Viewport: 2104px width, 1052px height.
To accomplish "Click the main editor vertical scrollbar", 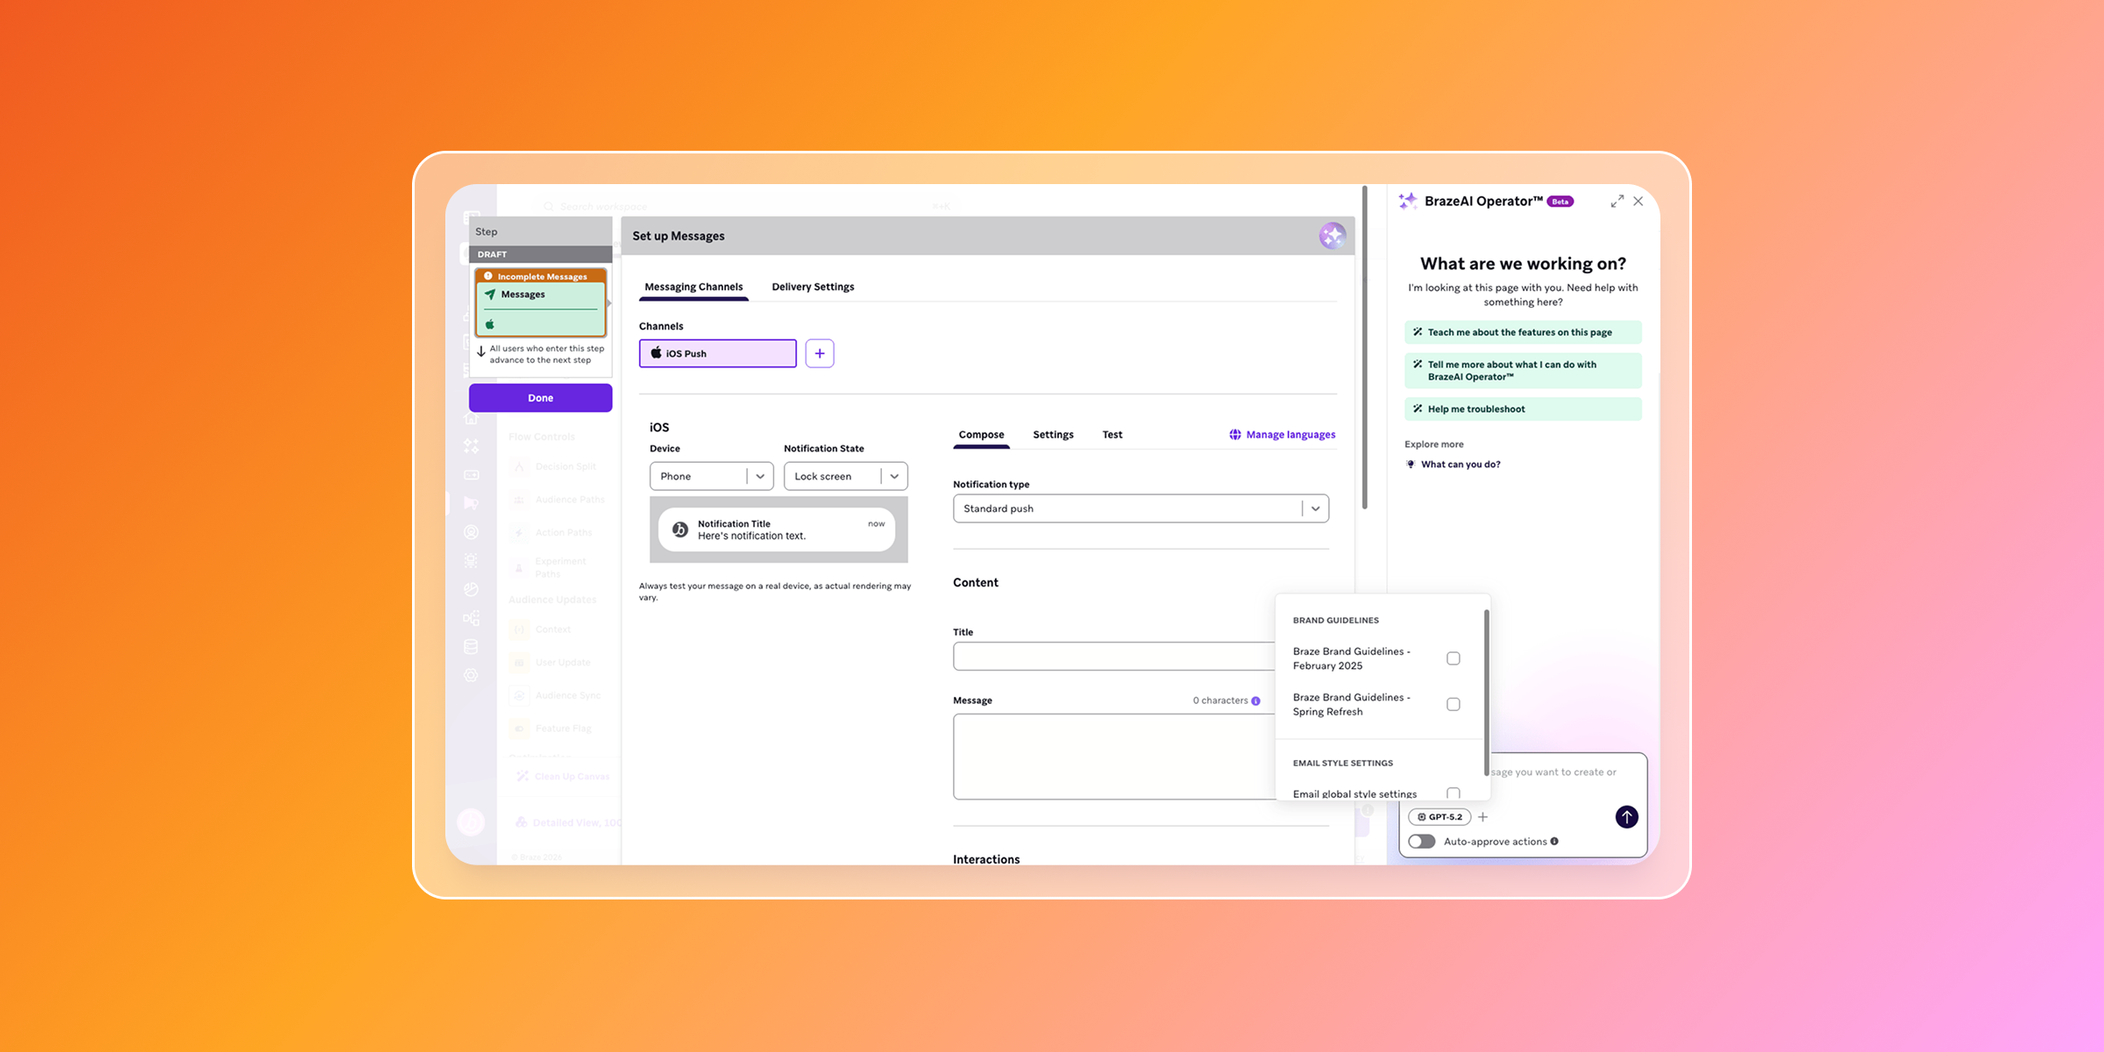I will pos(1364,347).
